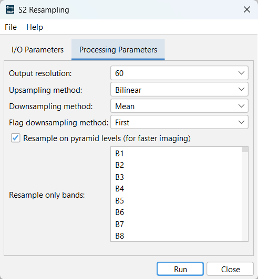Select the Processing Parameters tab
The width and height of the screenshot is (258, 279).
coord(118,50)
